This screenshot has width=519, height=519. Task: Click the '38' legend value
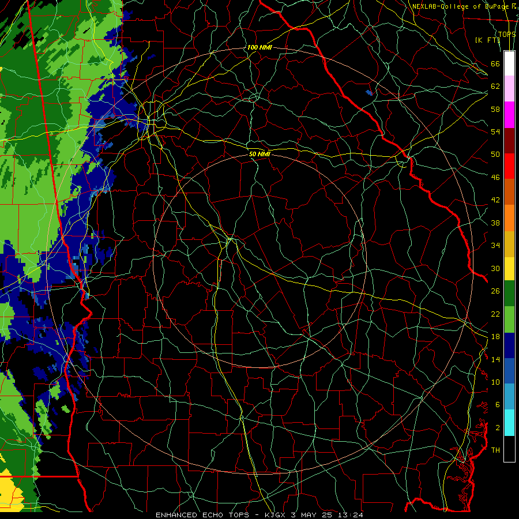(495, 223)
